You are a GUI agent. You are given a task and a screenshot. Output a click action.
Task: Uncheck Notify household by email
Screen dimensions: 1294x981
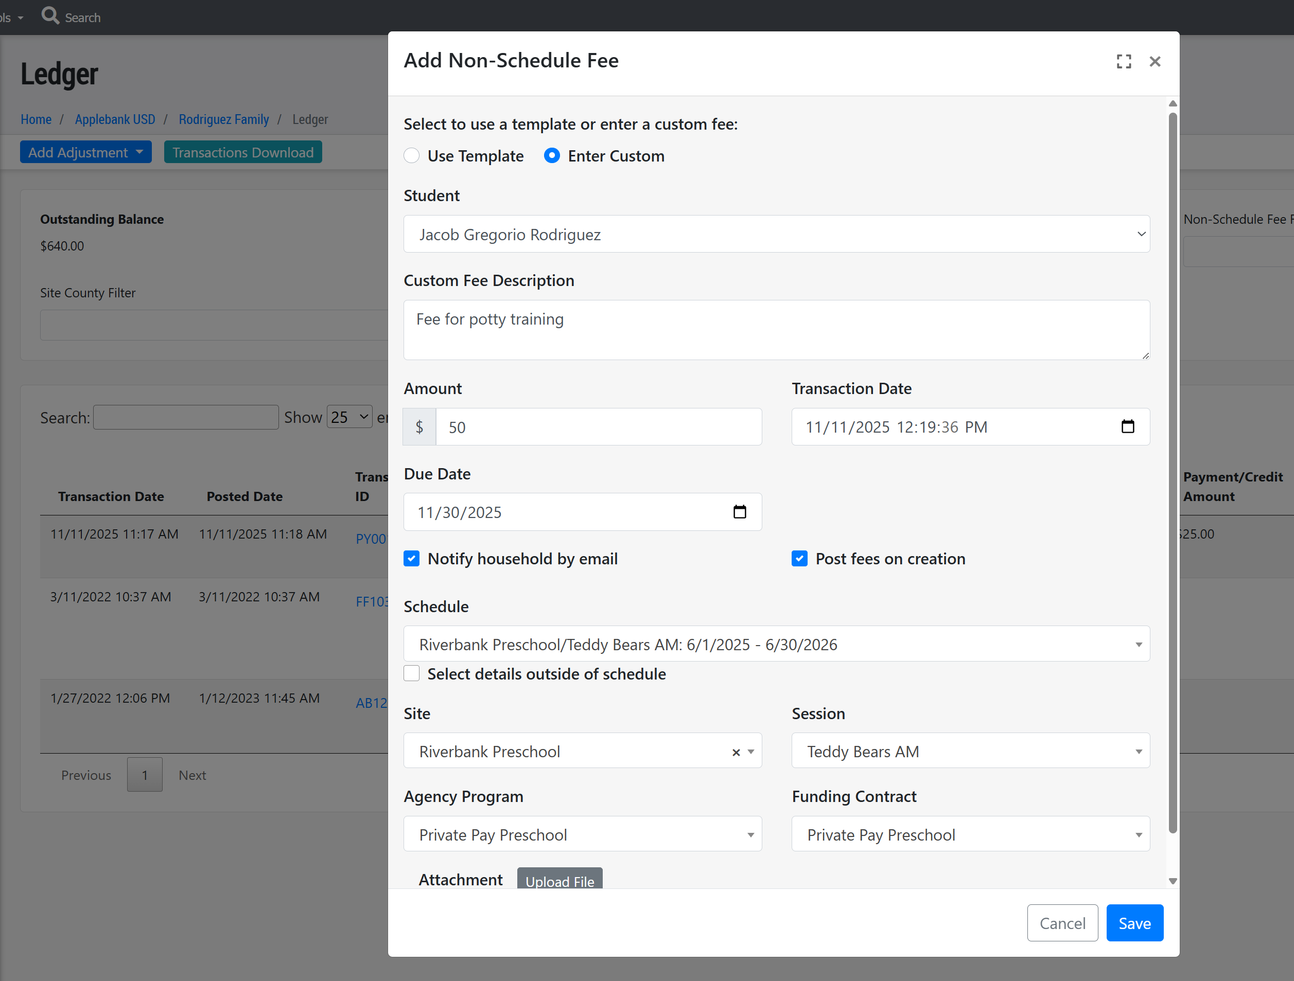412,559
